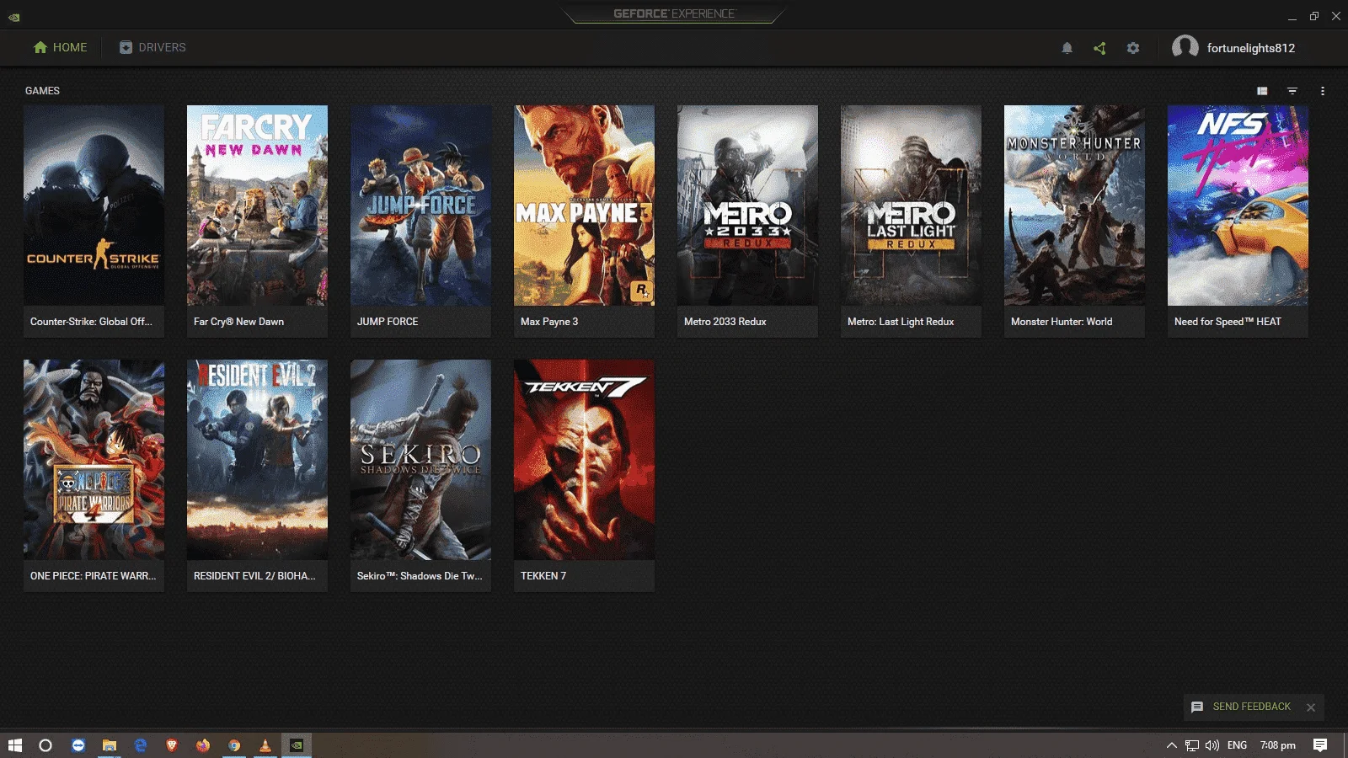Open the Windows Action Center icon
The width and height of the screenshot is (1348, 758).
click(x=1320, y=745)
